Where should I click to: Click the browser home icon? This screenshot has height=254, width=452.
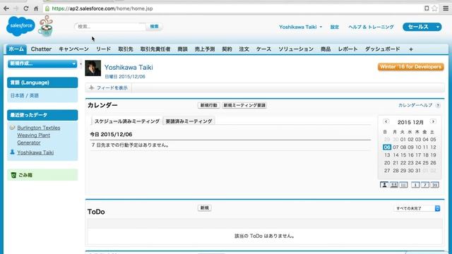click(x=36, y=8)
